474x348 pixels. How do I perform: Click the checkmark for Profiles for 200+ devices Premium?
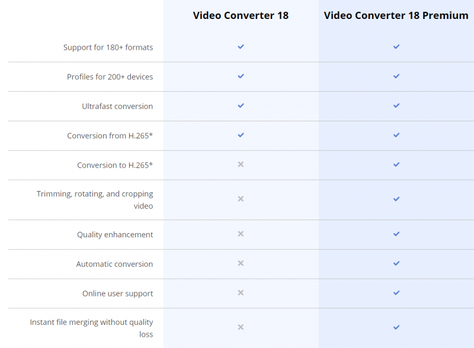tap(395, 76)
